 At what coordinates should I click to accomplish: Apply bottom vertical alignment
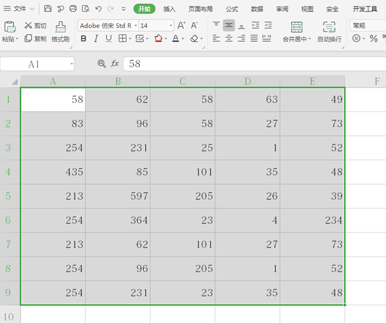click(241, 26)
